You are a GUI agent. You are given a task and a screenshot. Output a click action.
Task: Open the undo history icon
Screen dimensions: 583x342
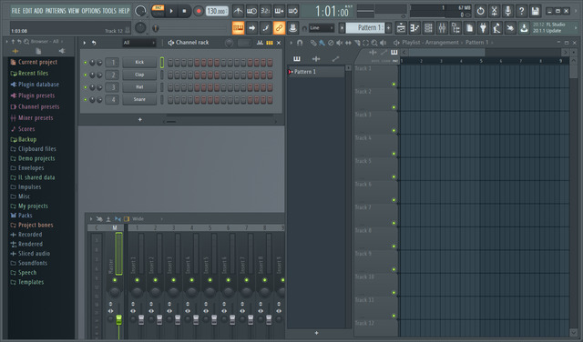click(480, 11)
